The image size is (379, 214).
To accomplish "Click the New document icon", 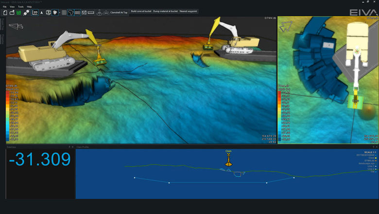I will pyautogui.click(x=5, y=12).
